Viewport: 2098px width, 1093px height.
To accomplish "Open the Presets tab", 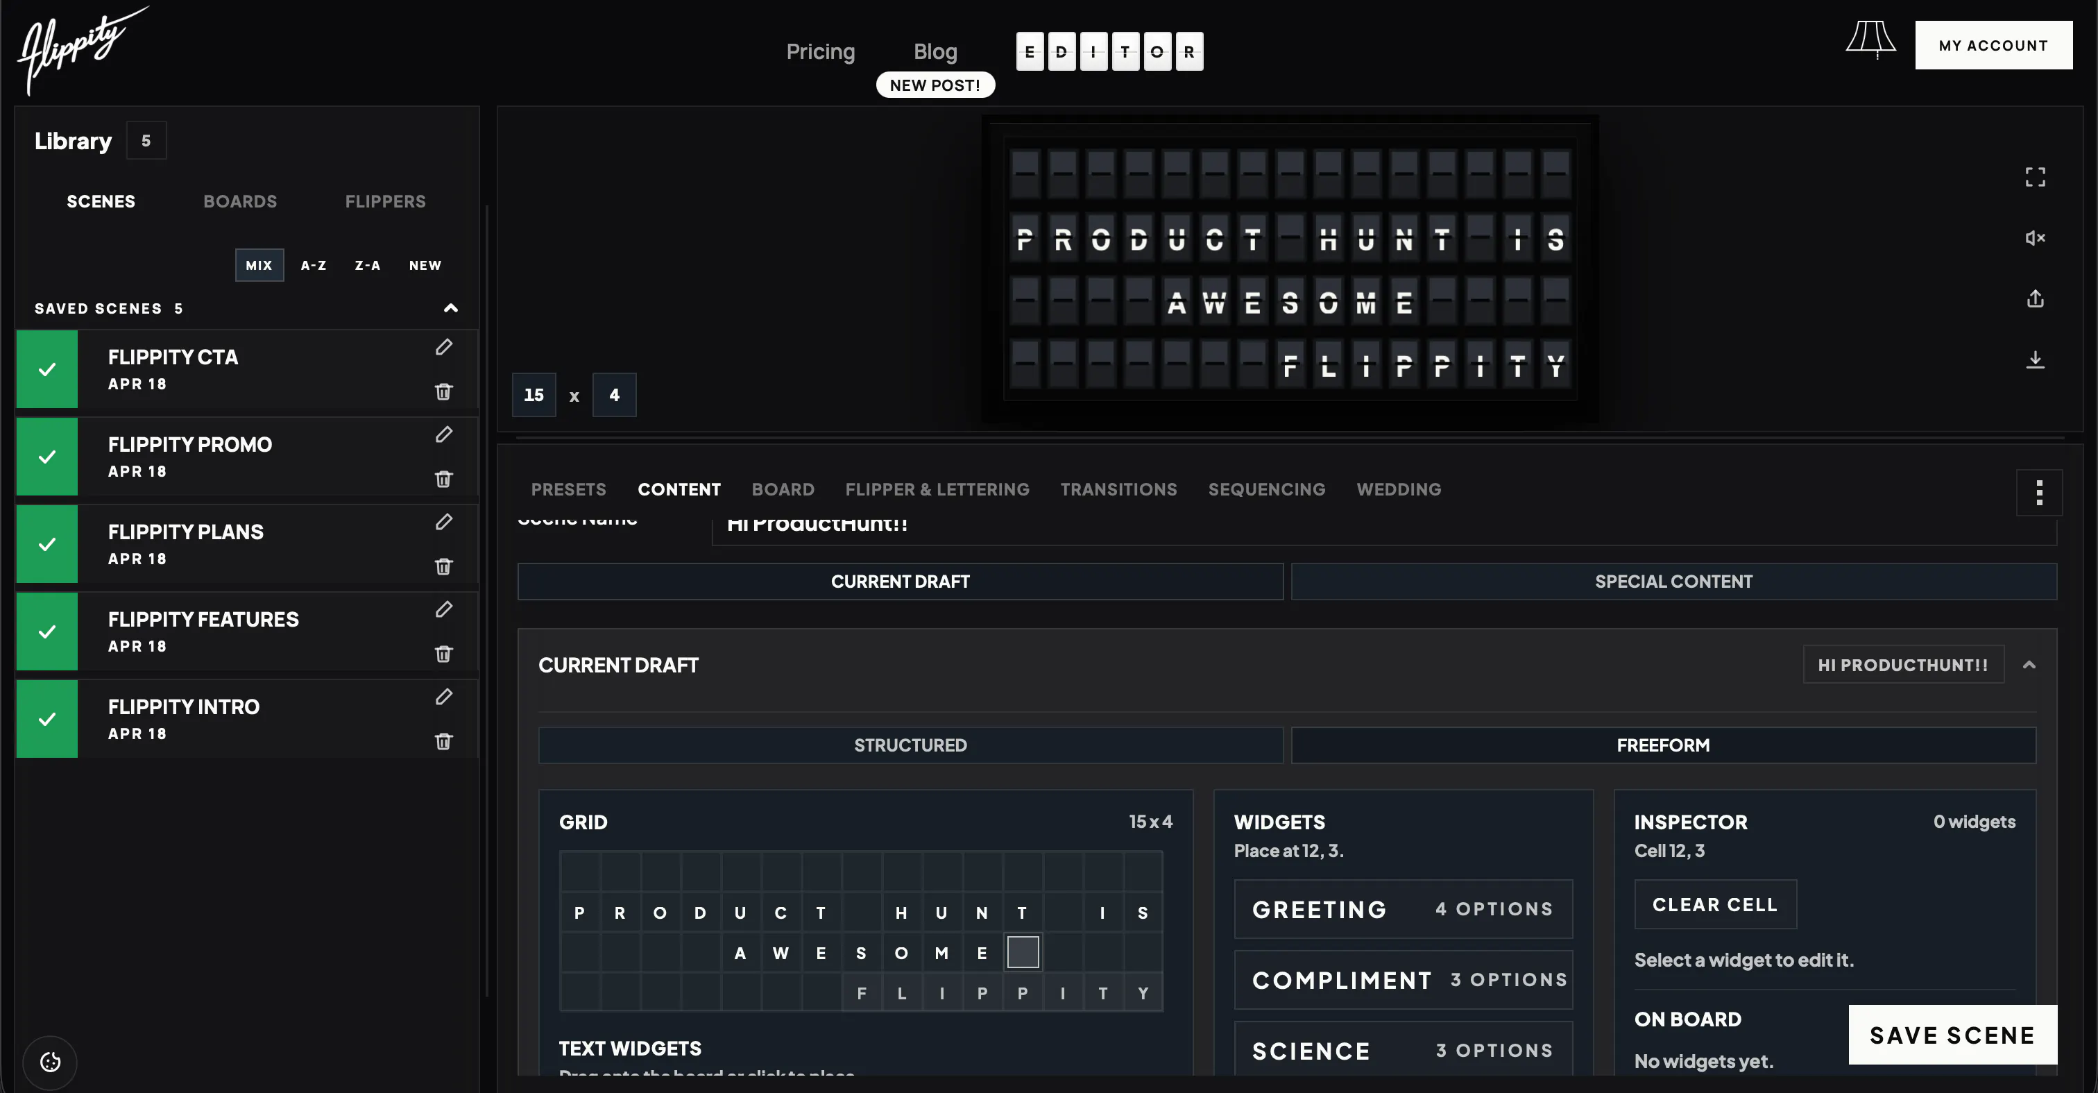I will click(568, 489).
